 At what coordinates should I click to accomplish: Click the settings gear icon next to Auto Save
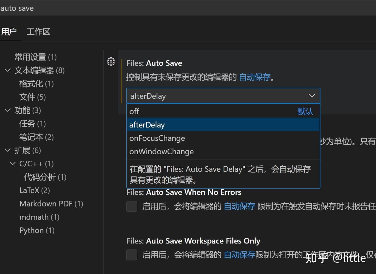(x=111, y=62)
